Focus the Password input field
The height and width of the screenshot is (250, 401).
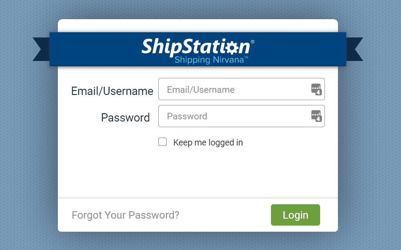click(x=235, y=116)
